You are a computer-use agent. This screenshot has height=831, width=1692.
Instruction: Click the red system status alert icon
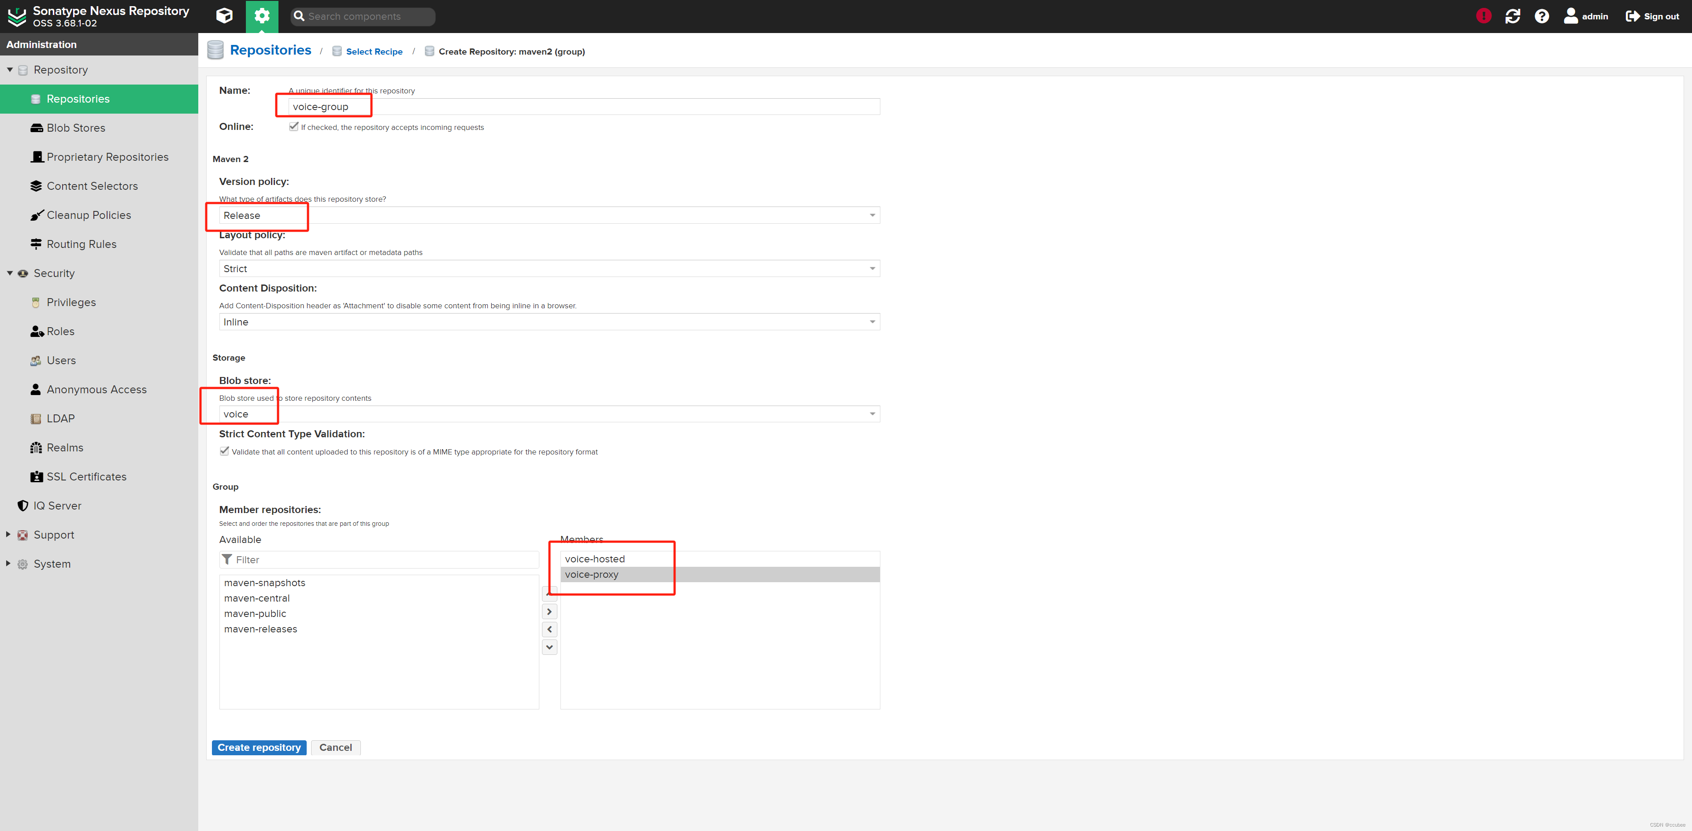click(1483, 16)
